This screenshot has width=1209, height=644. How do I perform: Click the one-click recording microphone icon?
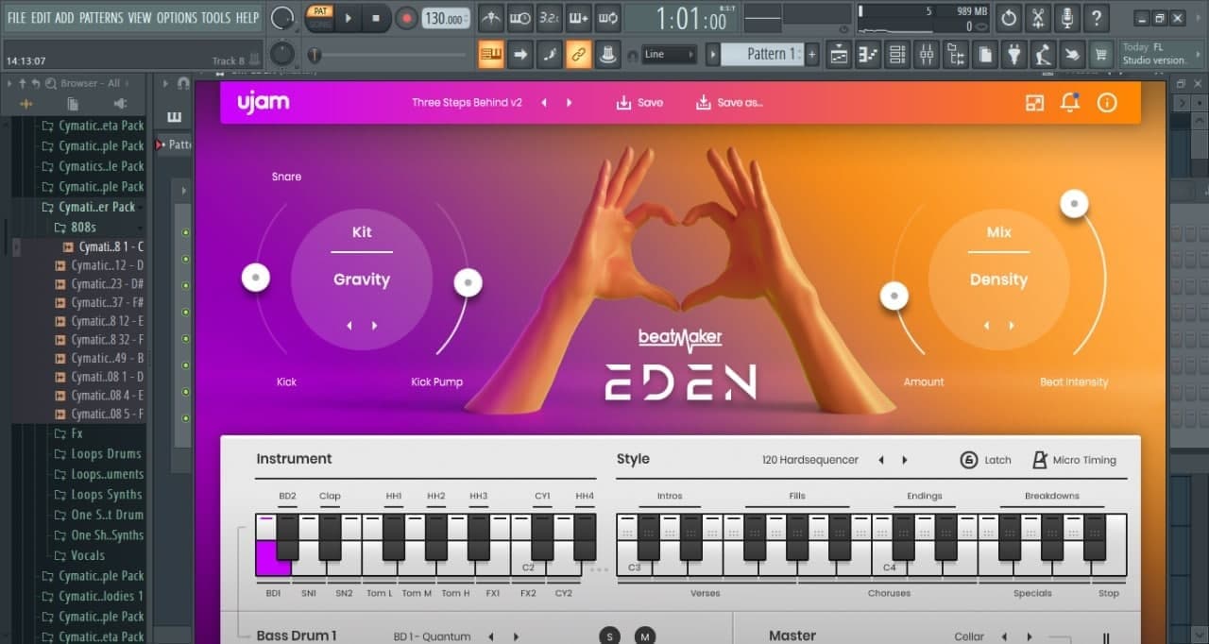[1067, 17]
